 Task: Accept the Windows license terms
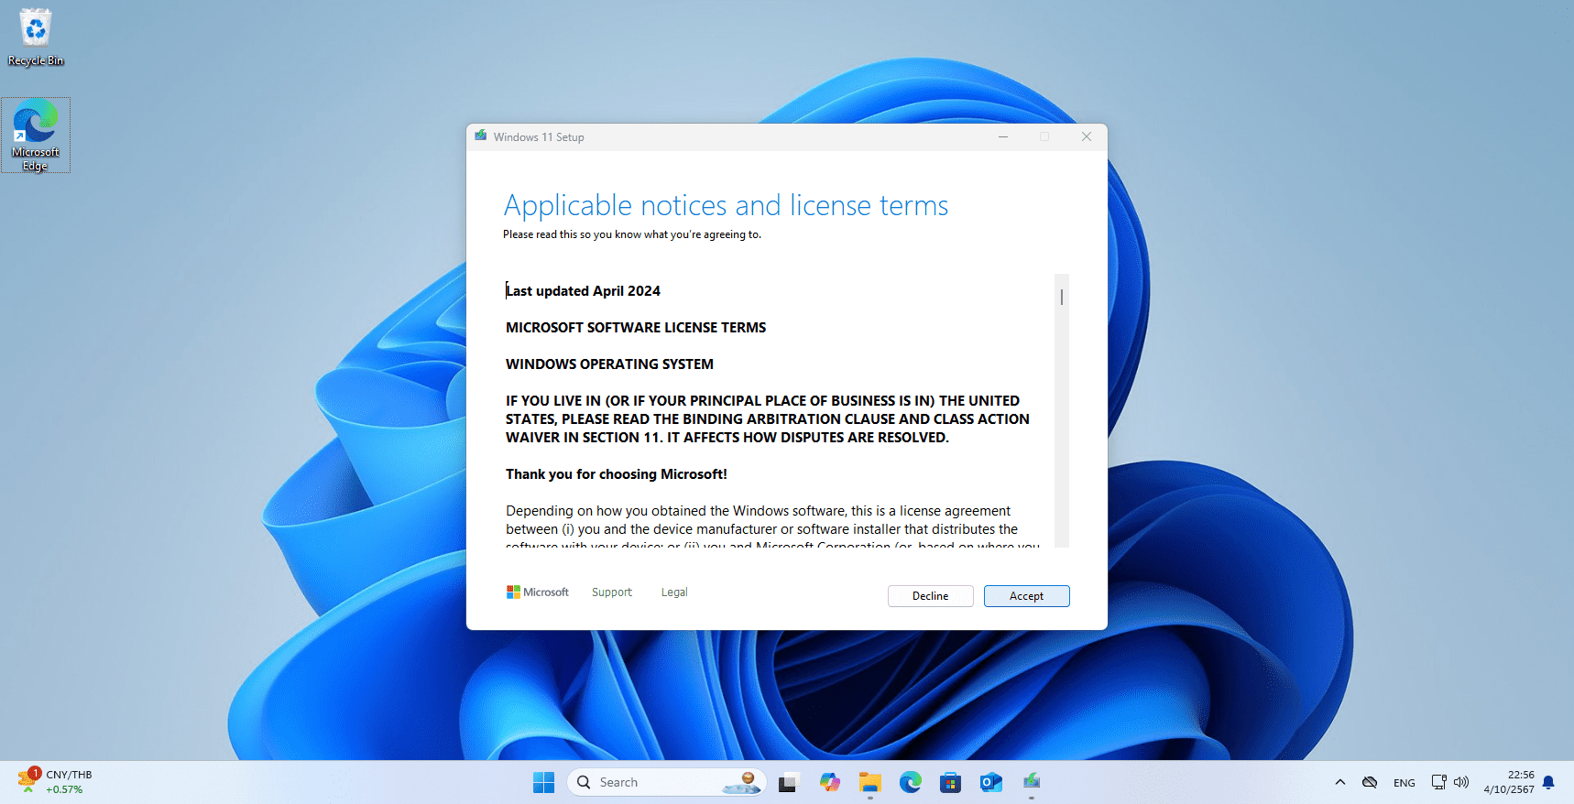click(1026, 596)
